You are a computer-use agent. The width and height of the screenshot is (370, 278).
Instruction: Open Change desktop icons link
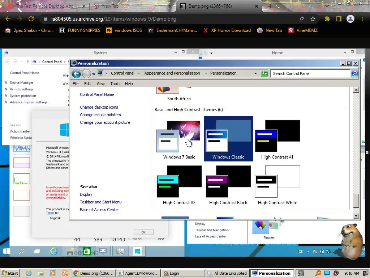[99, 107]
